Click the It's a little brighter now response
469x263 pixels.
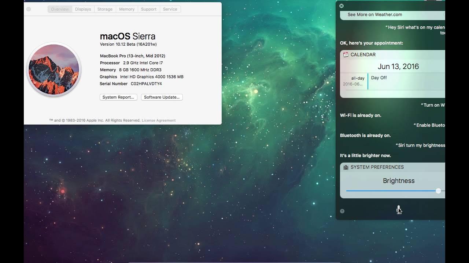click(365, 156)
